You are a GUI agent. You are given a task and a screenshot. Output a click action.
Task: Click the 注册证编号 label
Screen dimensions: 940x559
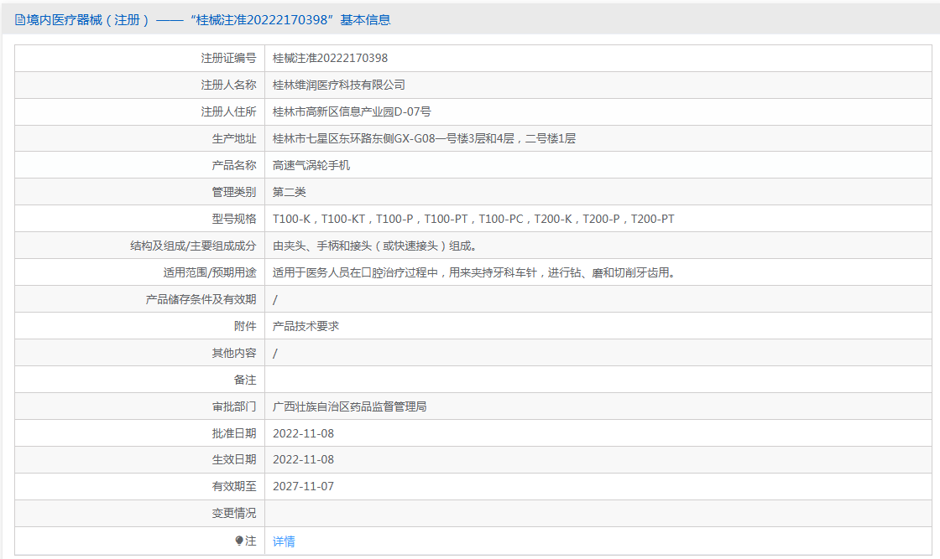[x=228, y=58]
